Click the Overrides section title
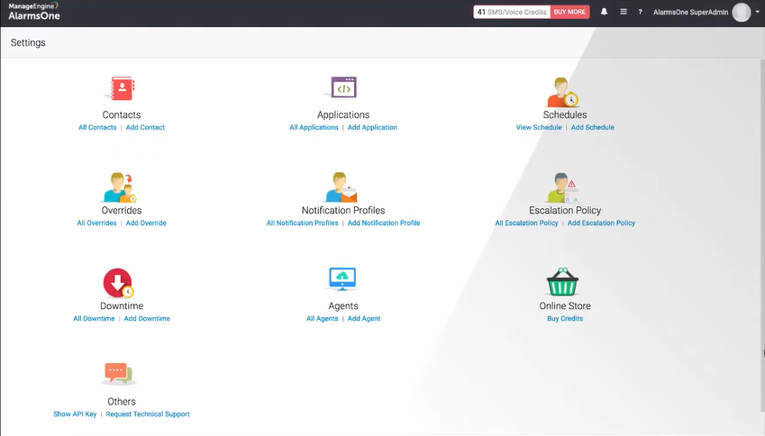Screen dimensions: 765x436 coord(122,210)
